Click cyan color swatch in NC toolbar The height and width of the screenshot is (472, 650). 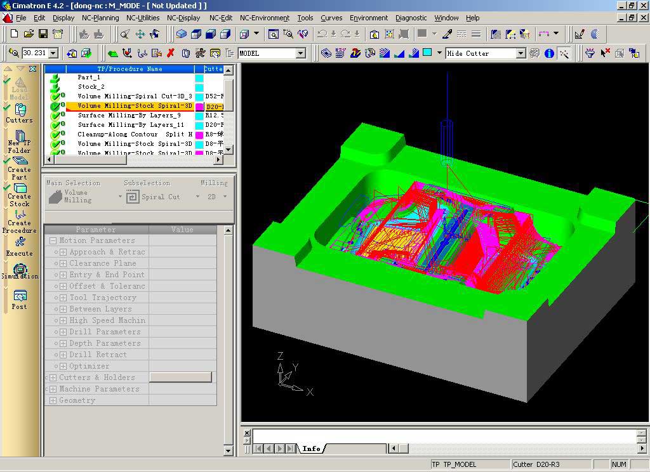click(427, 53)
